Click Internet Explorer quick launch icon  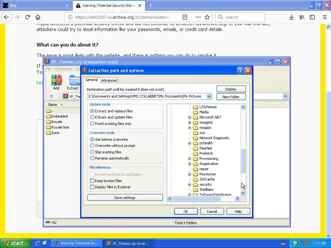(38, 243)
